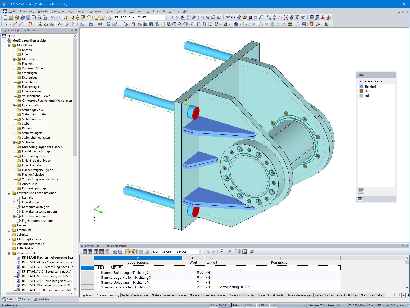Click the Ansichten button at bottom left
Image resolution: width=410 pixels, height=308 pixels.
pos(42,299)
